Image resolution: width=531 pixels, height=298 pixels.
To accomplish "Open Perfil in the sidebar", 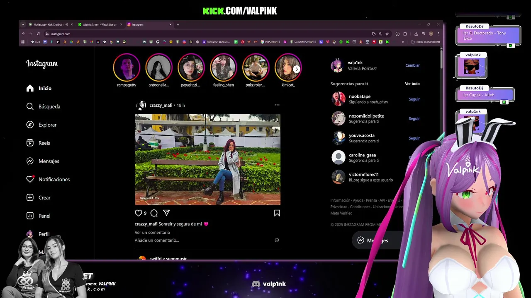I will pos(38,234).
